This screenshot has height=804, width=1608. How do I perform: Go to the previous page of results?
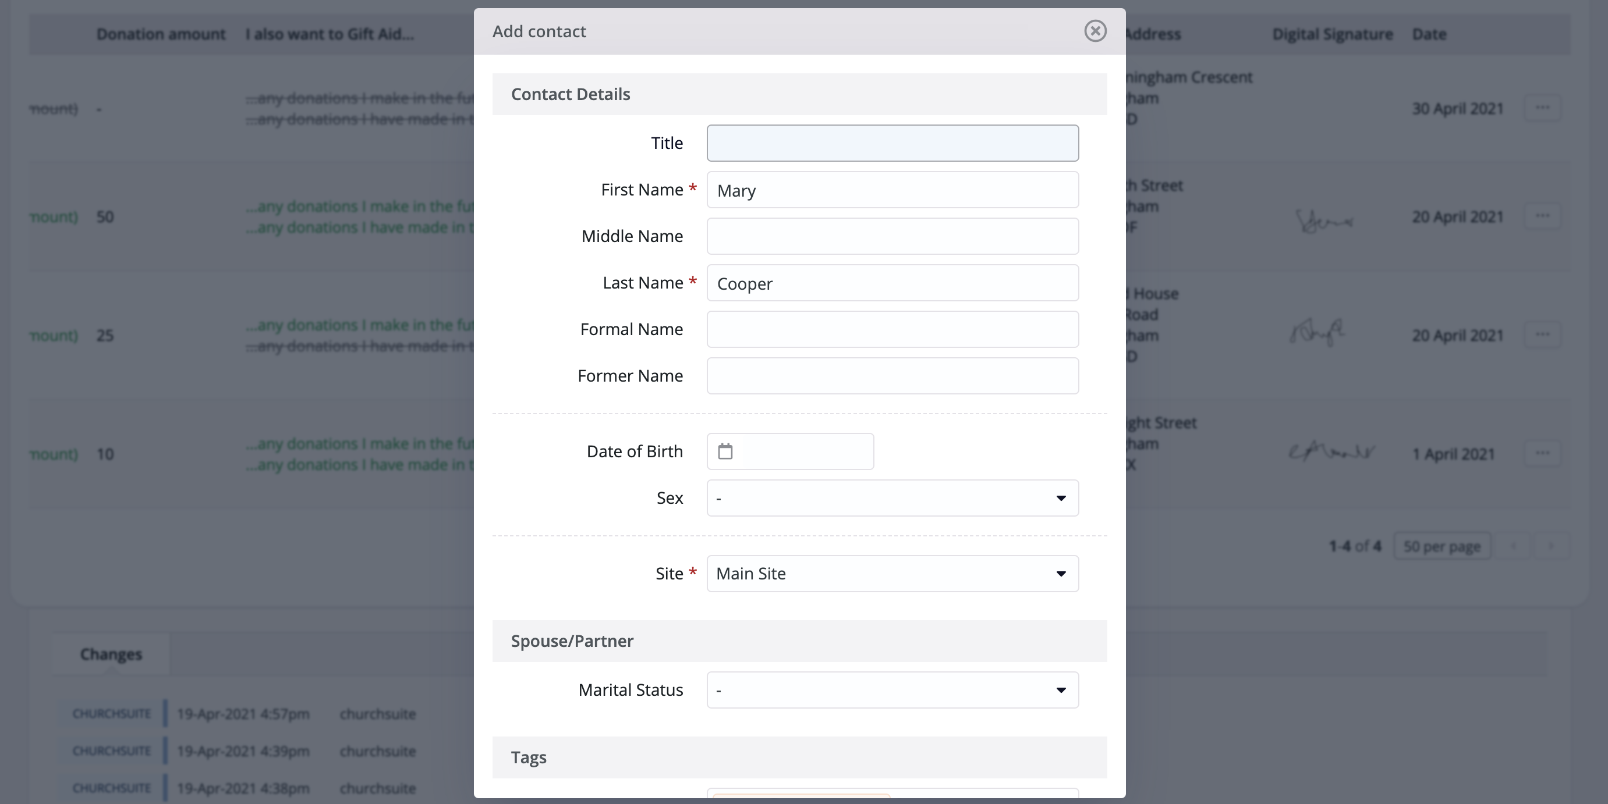click(x=1515, y=545)
